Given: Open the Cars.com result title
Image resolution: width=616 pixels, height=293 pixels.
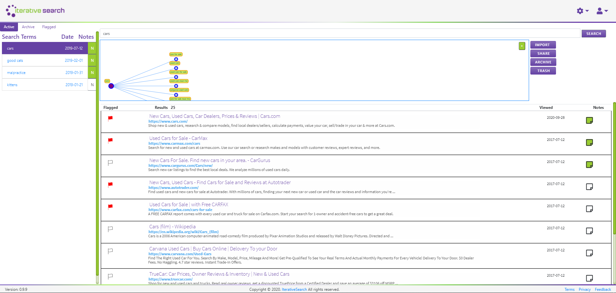Looking at the screenshot, I should (x=215, y=116).
